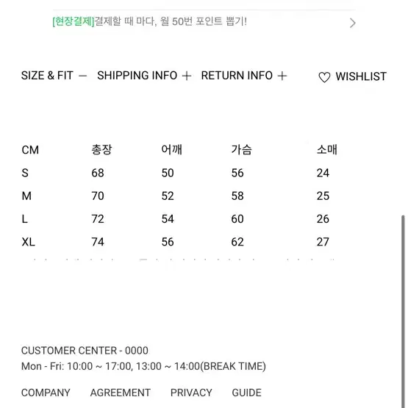The height and width of the screenshot is (408, 408).
Task: Open the COMPANY footer link
Action: coord(46,393)
